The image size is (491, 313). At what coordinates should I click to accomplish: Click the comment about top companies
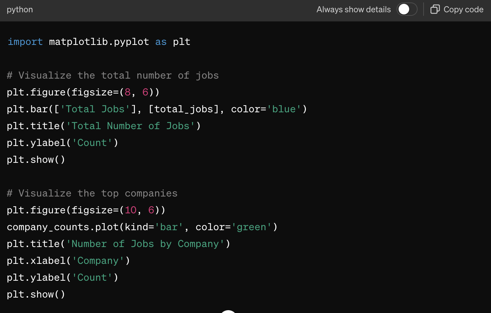(x=92, y=193)
